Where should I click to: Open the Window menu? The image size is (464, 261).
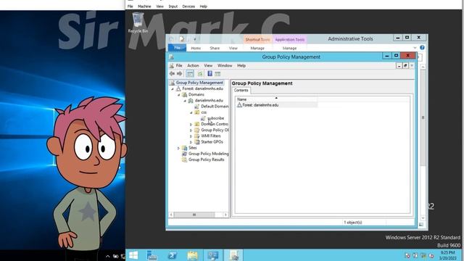pyautogui.click(x=225, y=65)
